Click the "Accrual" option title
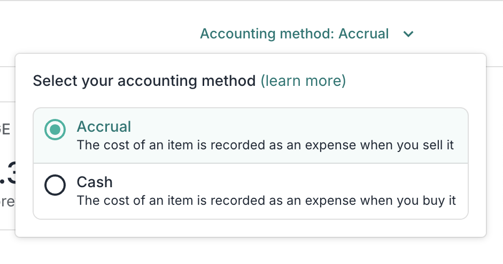Viewport: 503px width, 264px height. pyautogui.click(x=104, y=127)
